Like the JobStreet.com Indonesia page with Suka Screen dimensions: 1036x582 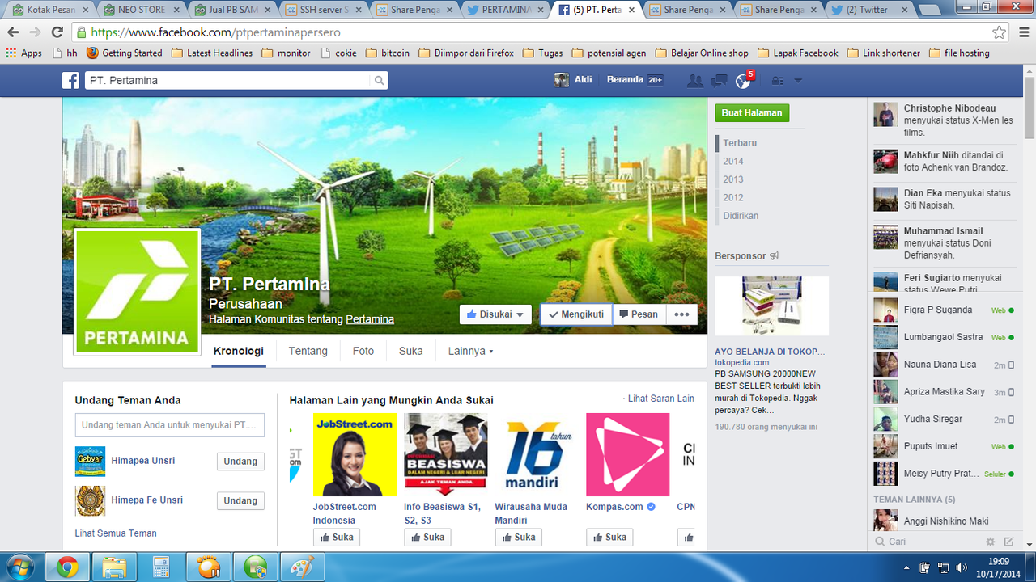point(336,537)
